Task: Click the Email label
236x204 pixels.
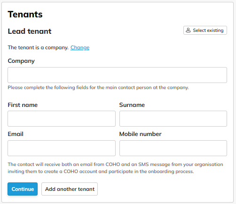Action: (16, 134)
